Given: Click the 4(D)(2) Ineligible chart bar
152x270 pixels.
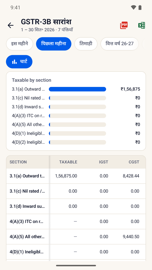Looking at the screenshot, I should point(77,142).
